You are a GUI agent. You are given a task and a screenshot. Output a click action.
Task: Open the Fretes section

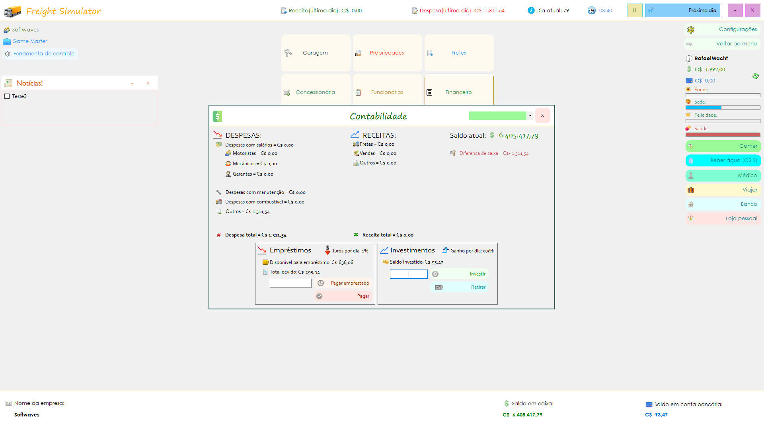(x=459, y=53)
